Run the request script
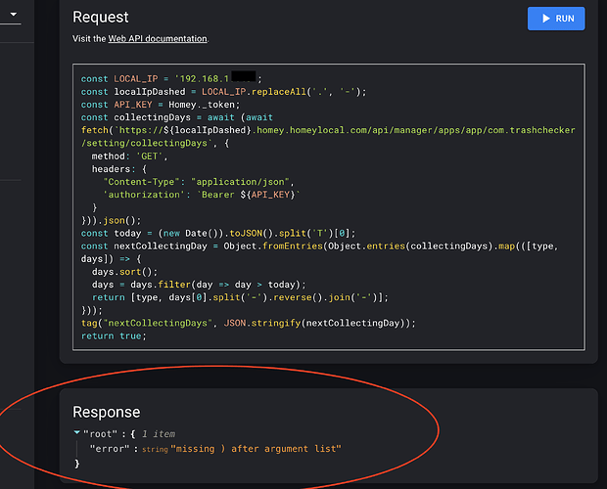Viewport: 607px width, 489px height. (x=556, y=19)
